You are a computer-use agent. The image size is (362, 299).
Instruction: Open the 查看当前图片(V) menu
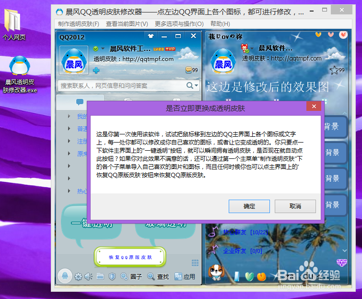click(127, 24)
